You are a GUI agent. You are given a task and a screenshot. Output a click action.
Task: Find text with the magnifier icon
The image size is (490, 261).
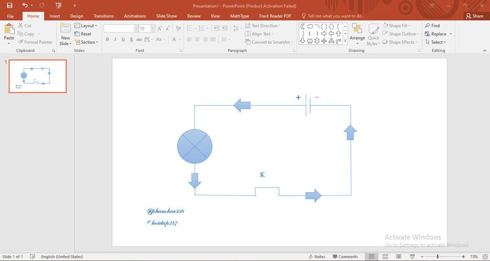tap(432, 26)
